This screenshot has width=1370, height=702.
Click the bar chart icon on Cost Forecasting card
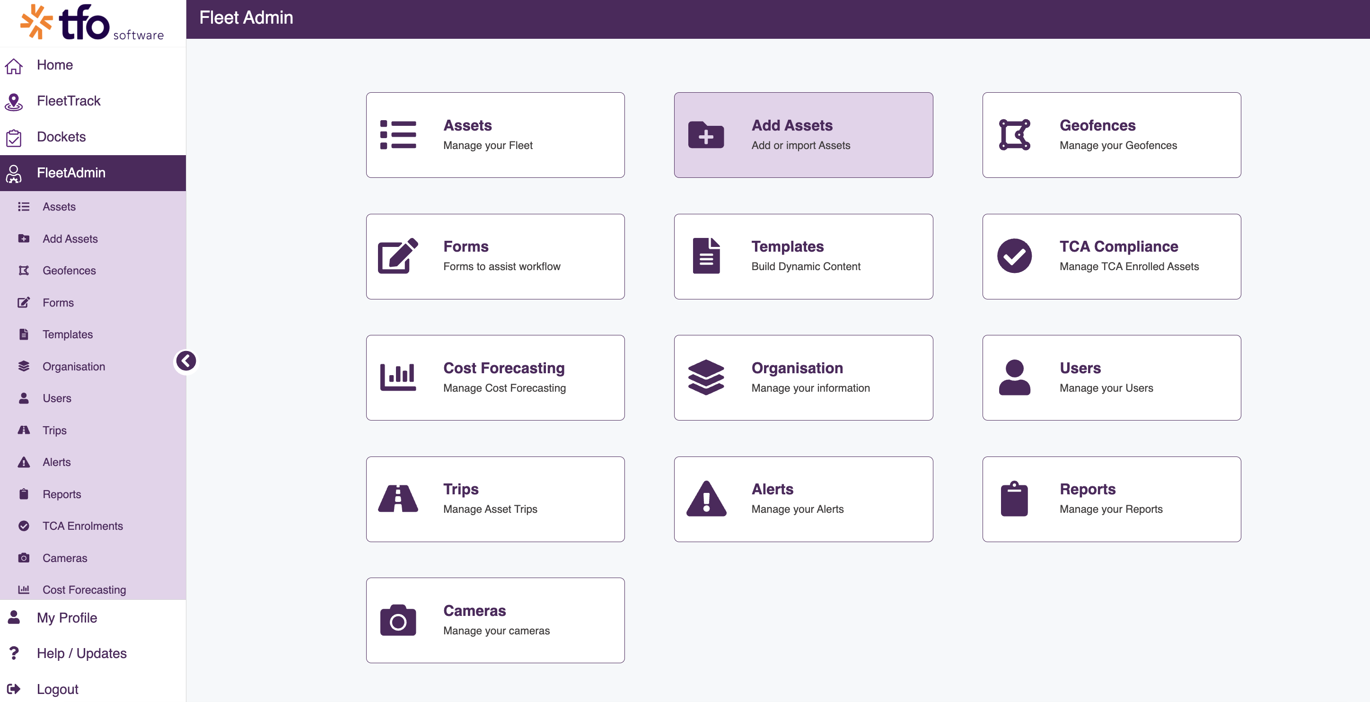[398, 377]
